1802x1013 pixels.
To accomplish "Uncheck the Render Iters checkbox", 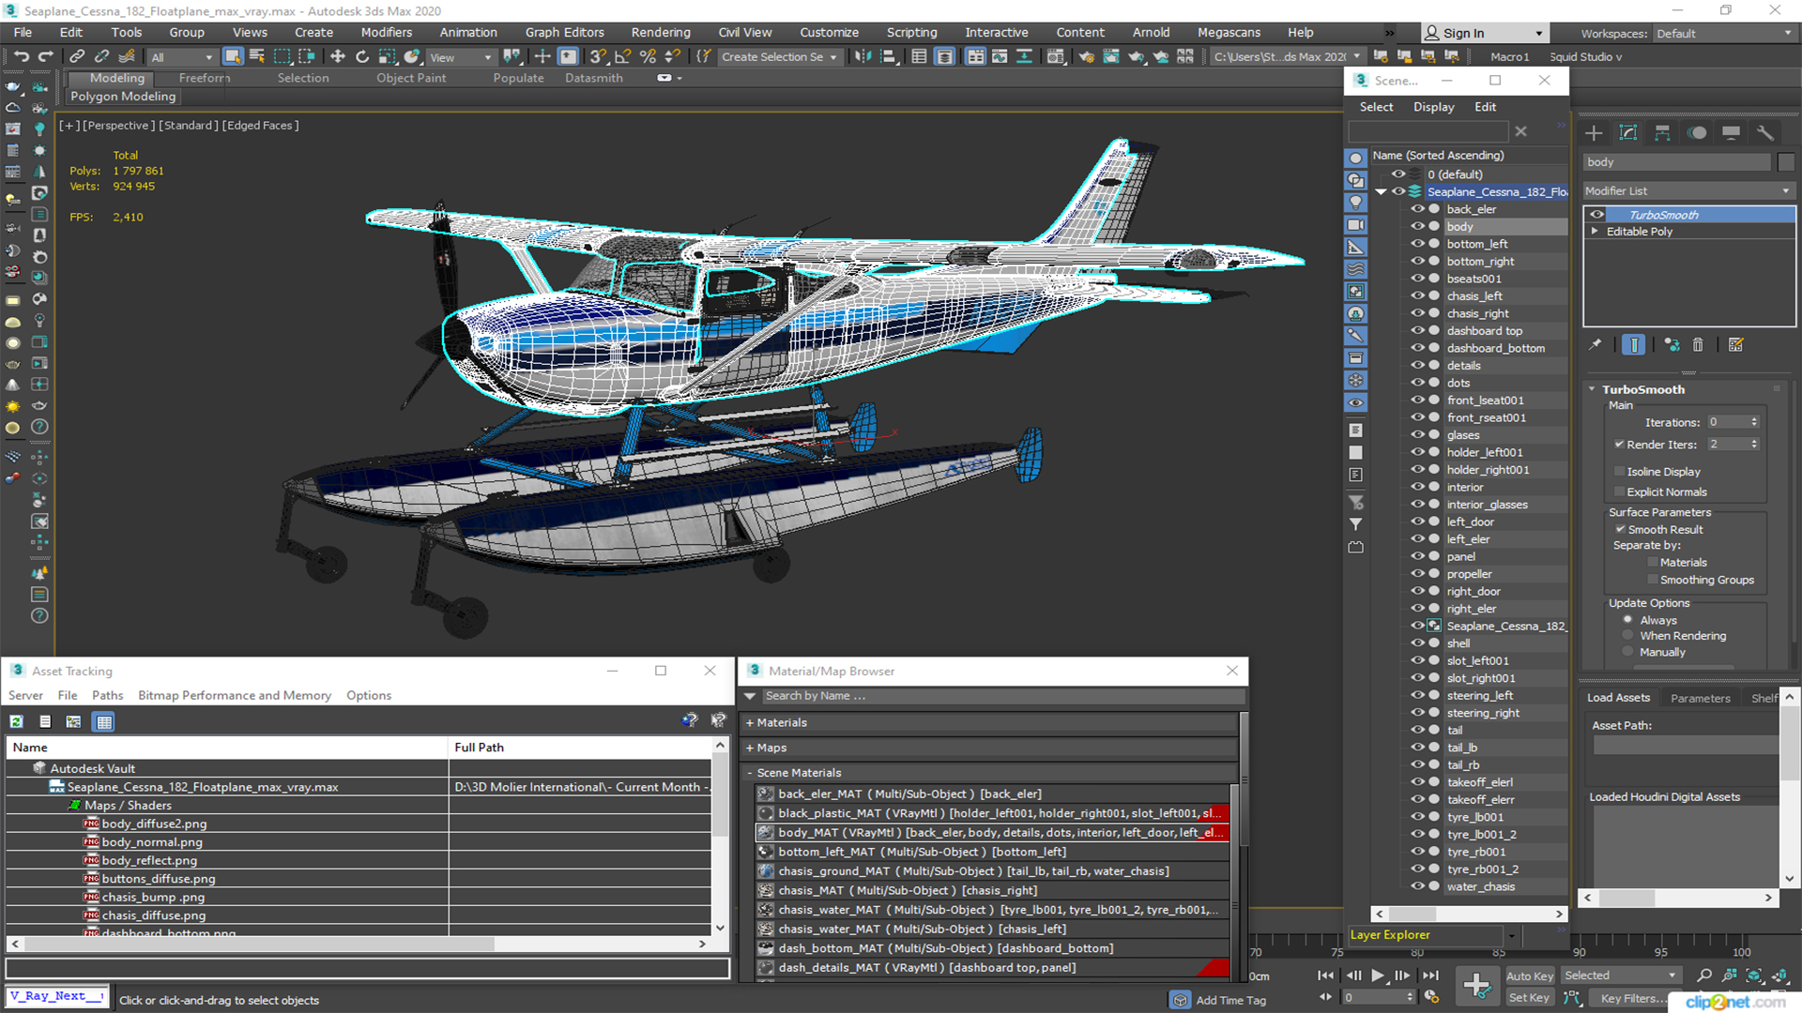I will click(x=1619, y=445).
